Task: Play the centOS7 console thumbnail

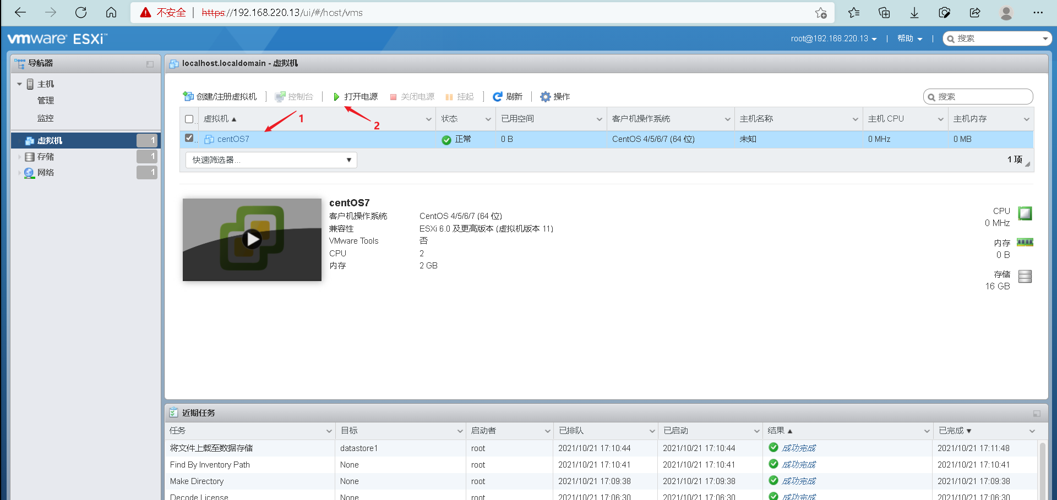Action: coord(252,239)
